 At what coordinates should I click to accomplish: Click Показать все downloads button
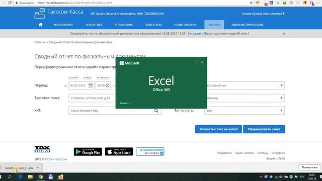click(x=310, y=167)
